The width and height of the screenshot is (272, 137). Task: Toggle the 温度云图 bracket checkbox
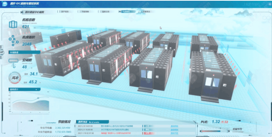coord(99,12)
